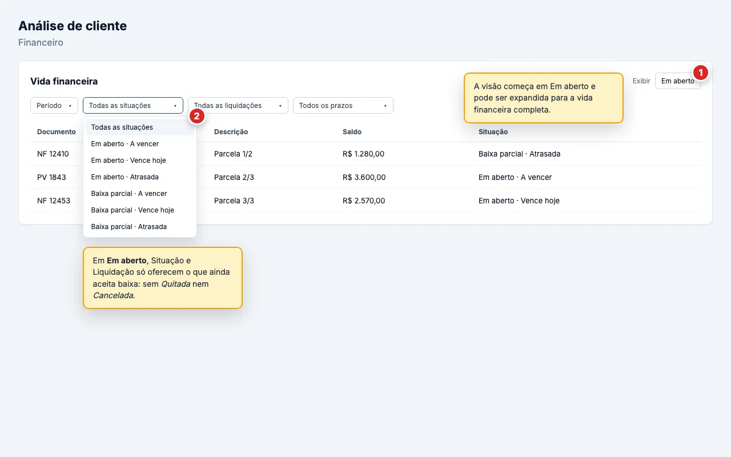Screen dimensions: 731x457
Task: Click Em aberto · A vencer status in table
Action: click(x=515, y=178)
